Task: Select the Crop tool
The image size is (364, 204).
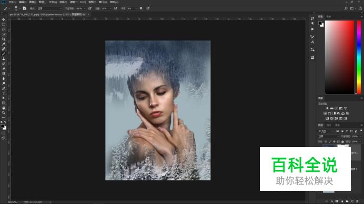Action: click(4, 39)
